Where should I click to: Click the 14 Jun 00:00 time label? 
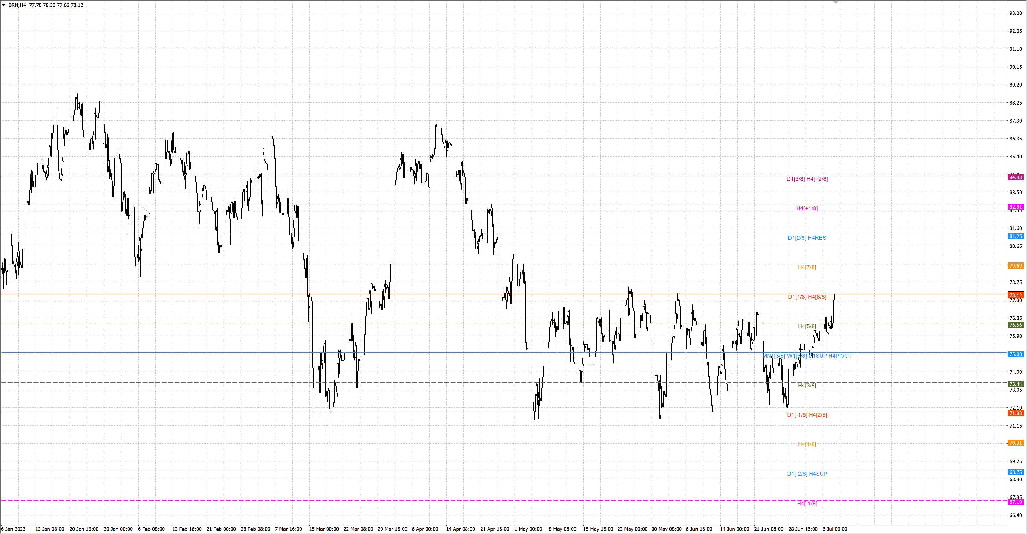(734, 529)
